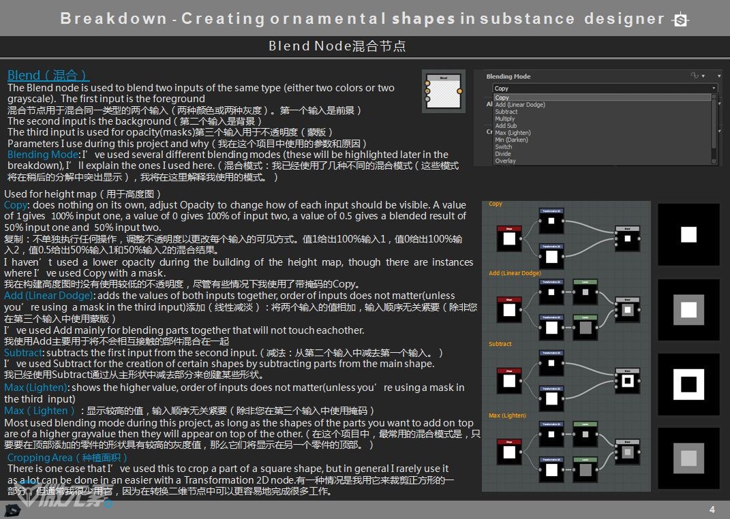730x519 pixels.
Task: Click the 'Cropping Area（种植面积）' heading
Action: tap(67, 458)
